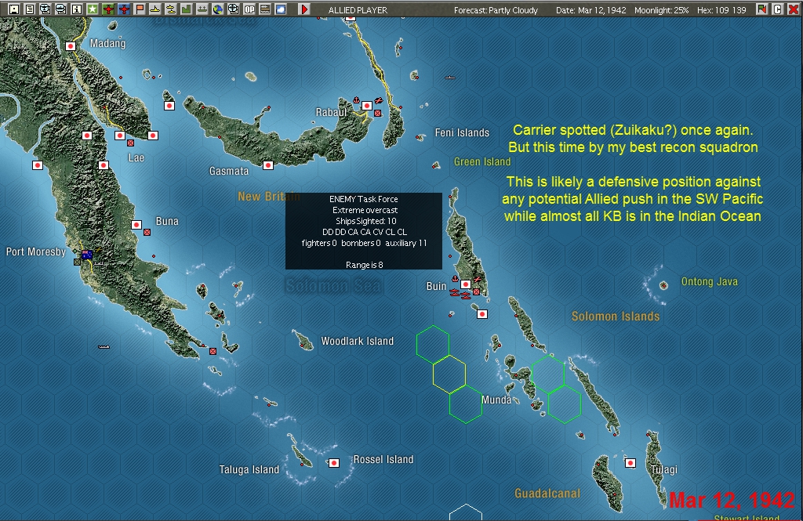
Task: Select the Japanese base flag near Tulagi
Action: click(x=630, y=463)
